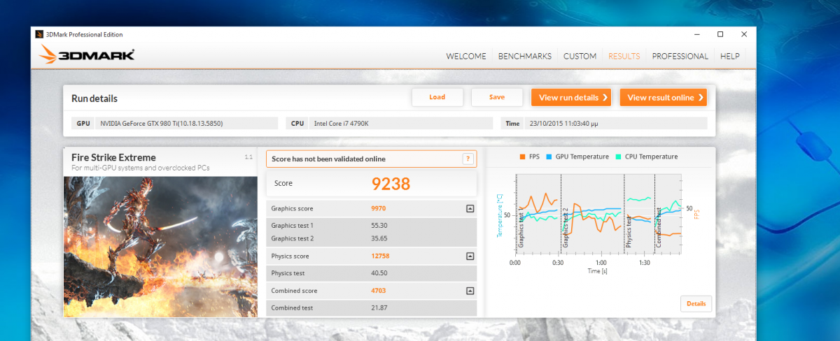The width and height of the screenshot is (840, 341).
Task: Collapse the Graphics score section
Action: (x=470, y=208)
